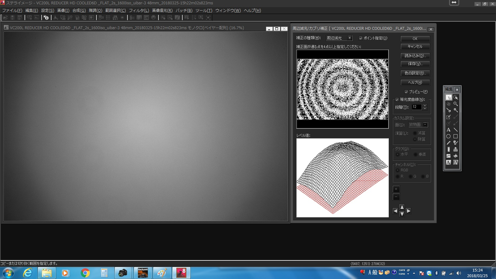This screenshot has width=496, height=279.
Task: Choose the rectangle shape tool
Action: [455, 136]
